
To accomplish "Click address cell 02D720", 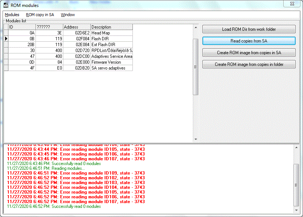I will click(77, 50).
